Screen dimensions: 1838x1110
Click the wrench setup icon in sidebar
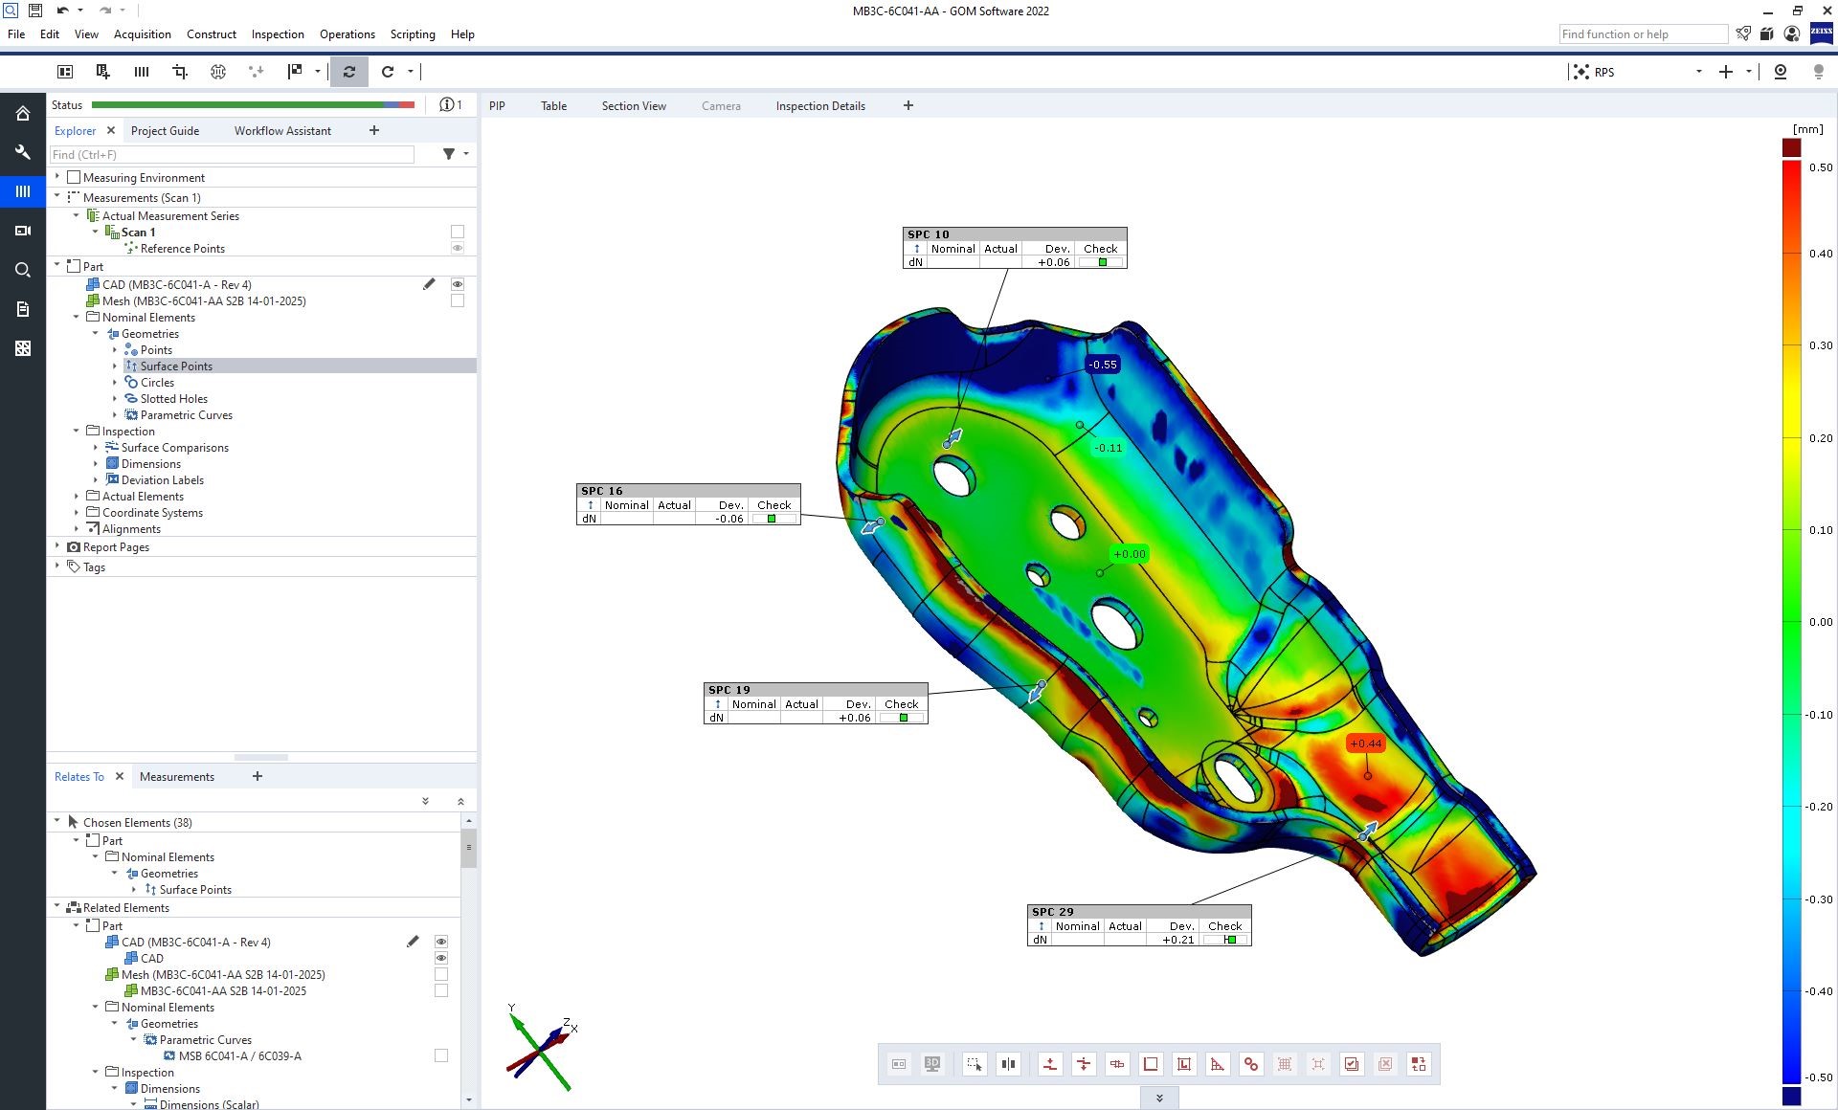click(x=23, y=152)
